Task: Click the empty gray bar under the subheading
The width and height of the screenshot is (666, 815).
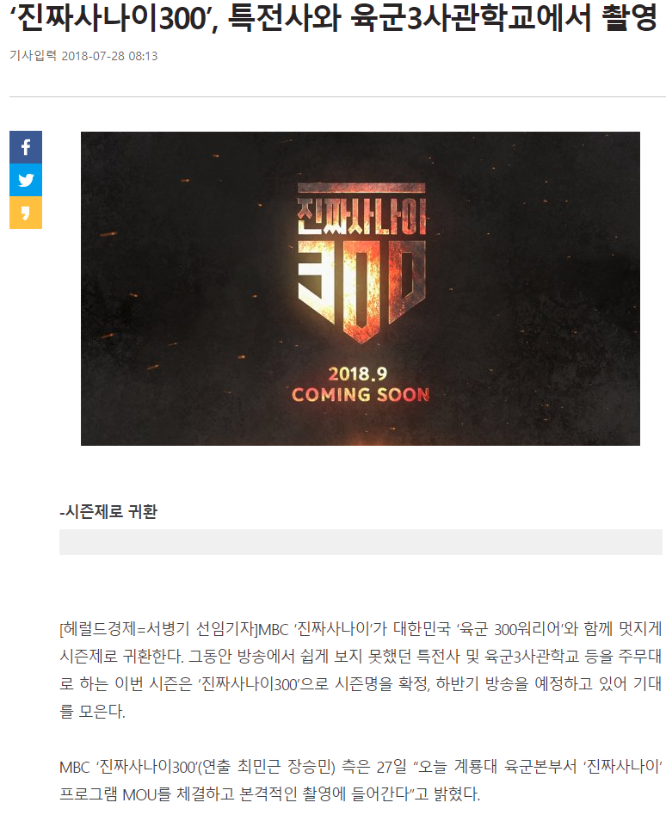Action: coord(361,542)
